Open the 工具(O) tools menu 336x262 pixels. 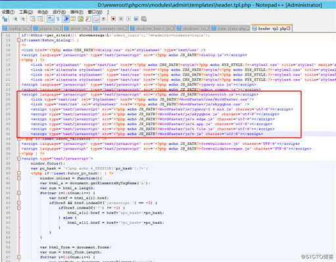click(26, 12)
